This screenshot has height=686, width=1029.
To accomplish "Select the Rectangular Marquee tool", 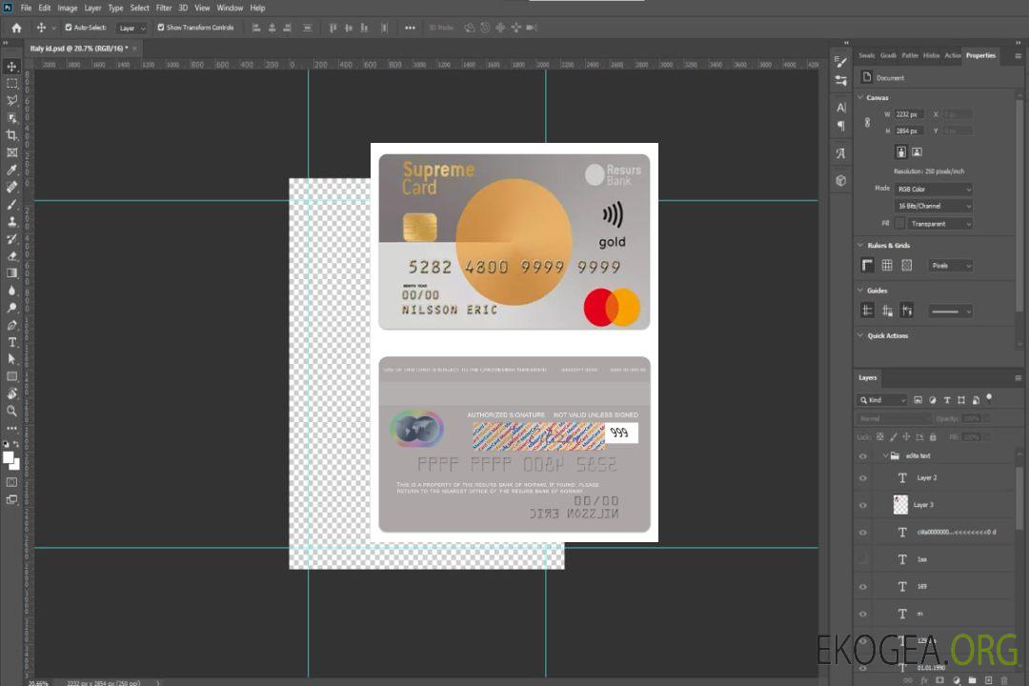I will (x=11, y=84).
